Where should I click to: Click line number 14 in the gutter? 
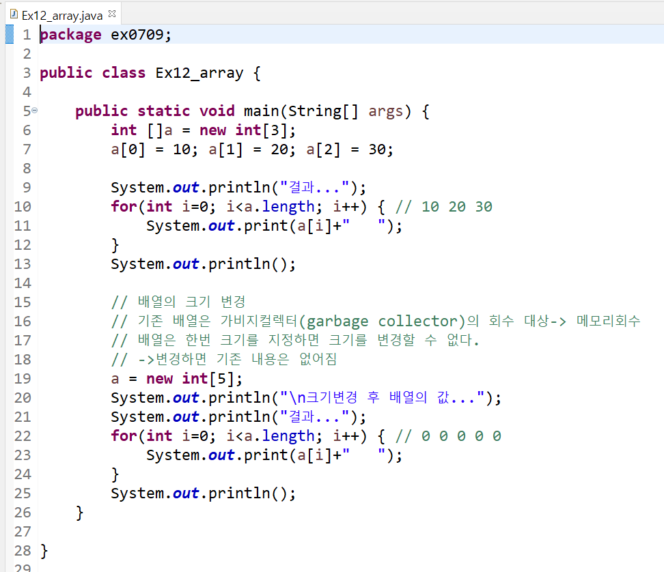[x=23, y=283]
